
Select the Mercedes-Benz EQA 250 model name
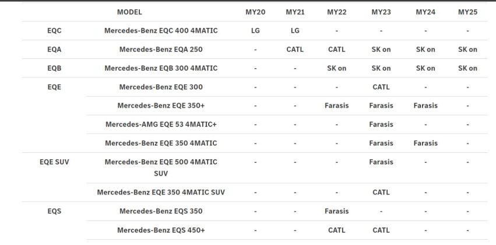(161, 50)
